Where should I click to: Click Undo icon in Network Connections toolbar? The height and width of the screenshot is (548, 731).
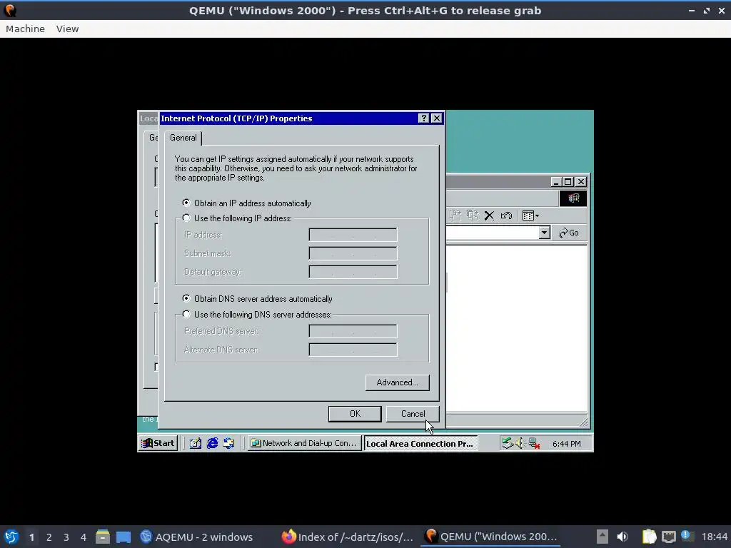click(x=506, y=215)
